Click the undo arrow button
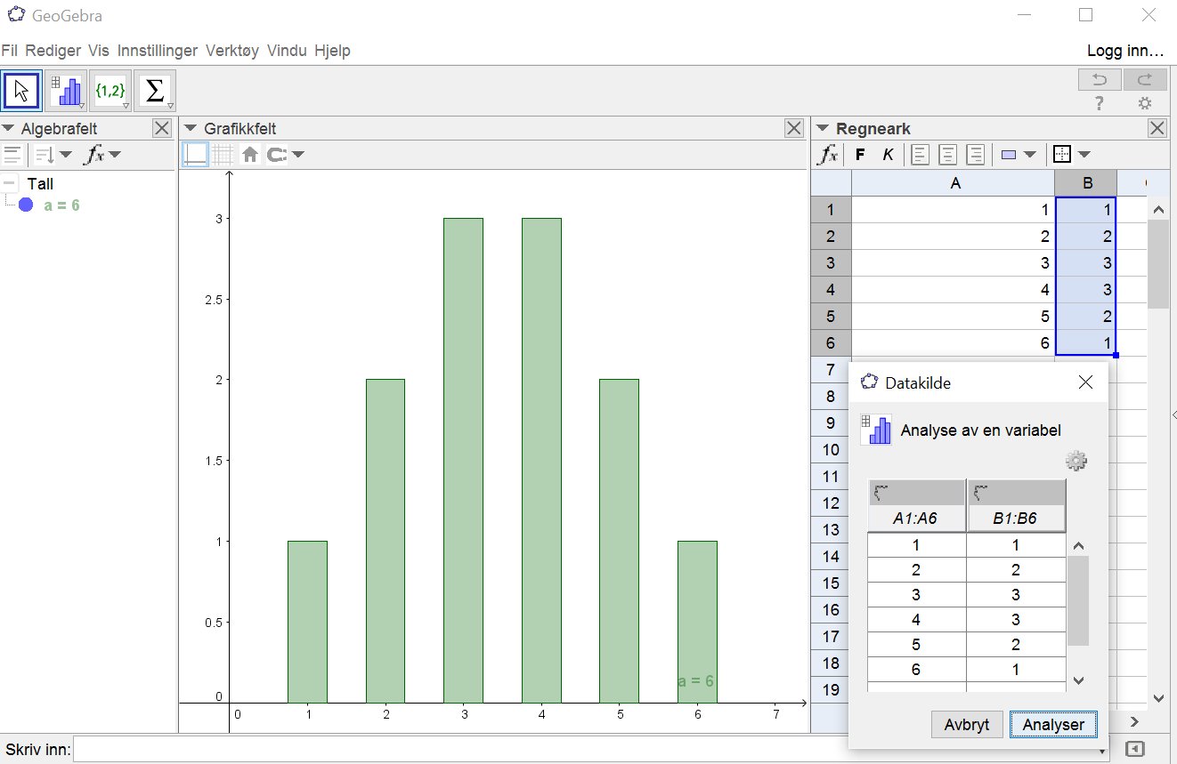Screen dimensions: 1177x764 pyautogui.click(x=1100, y=79)
